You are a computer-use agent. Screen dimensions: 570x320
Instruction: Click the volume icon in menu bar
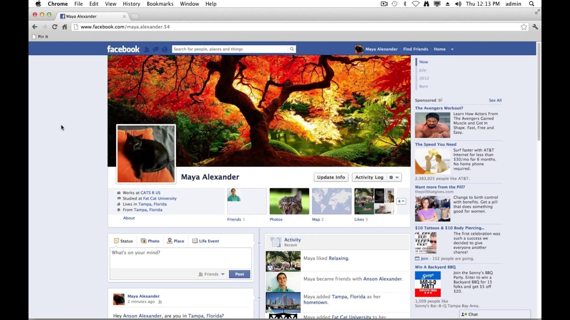pos(458,4)
